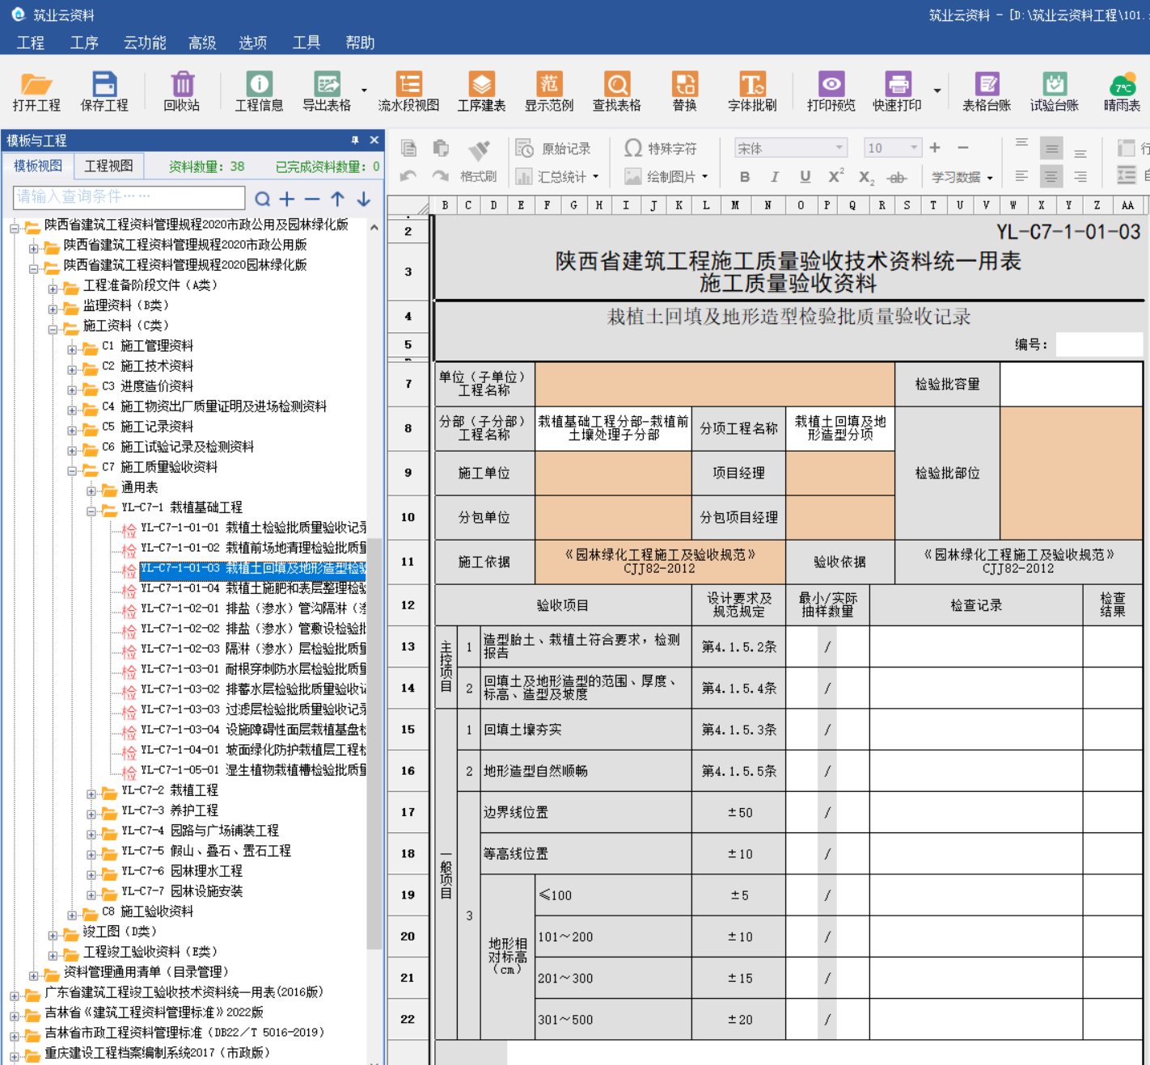Screen dimensions: 1150x1065
Task: Toggle subscript X₂ formatting
Action: click(x=866, y=178)
